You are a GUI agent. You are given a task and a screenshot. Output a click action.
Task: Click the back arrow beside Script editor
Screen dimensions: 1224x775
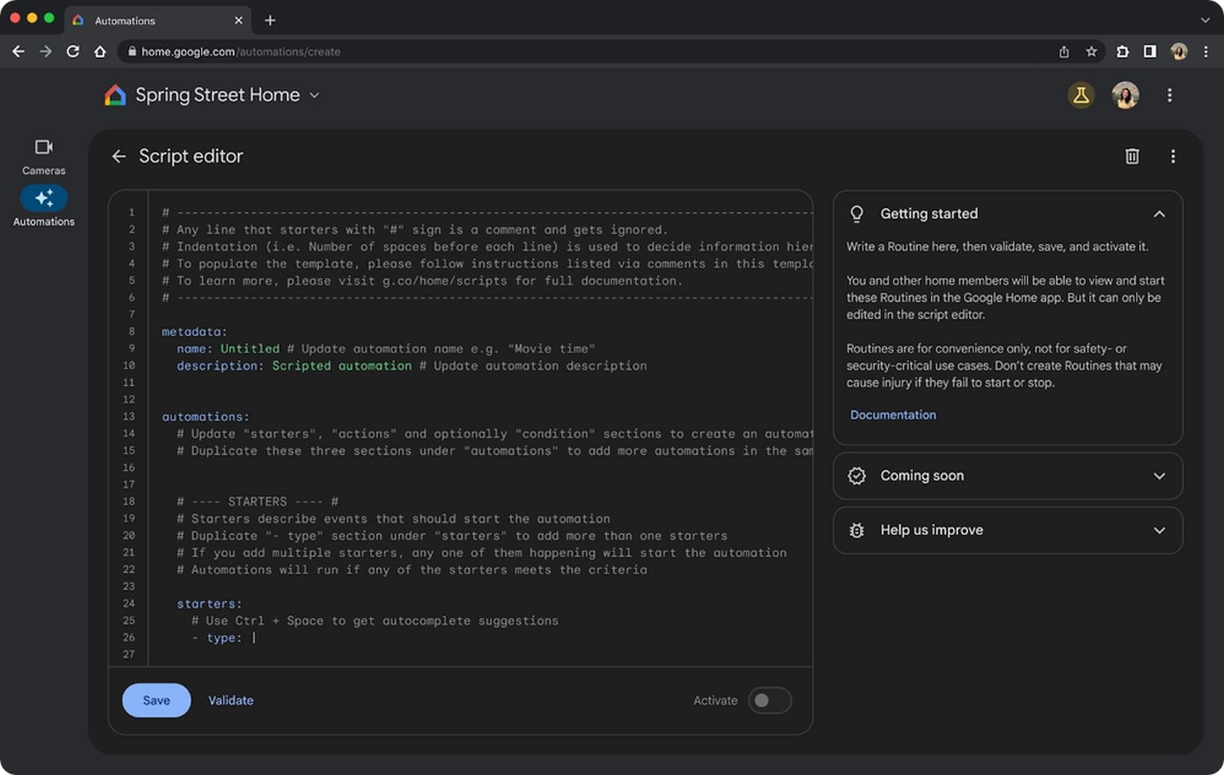pyautogui.click(x=119, y=156)
